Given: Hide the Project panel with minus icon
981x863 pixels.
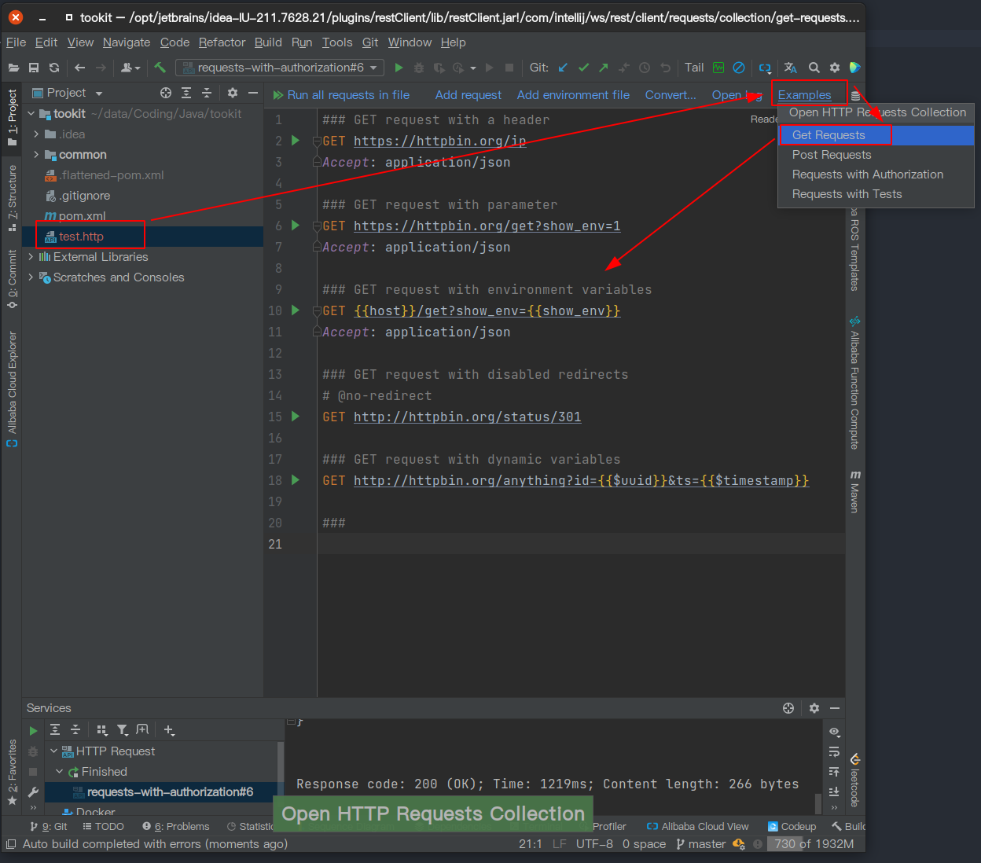Looking at the screenshot, I should click(253, 93).
